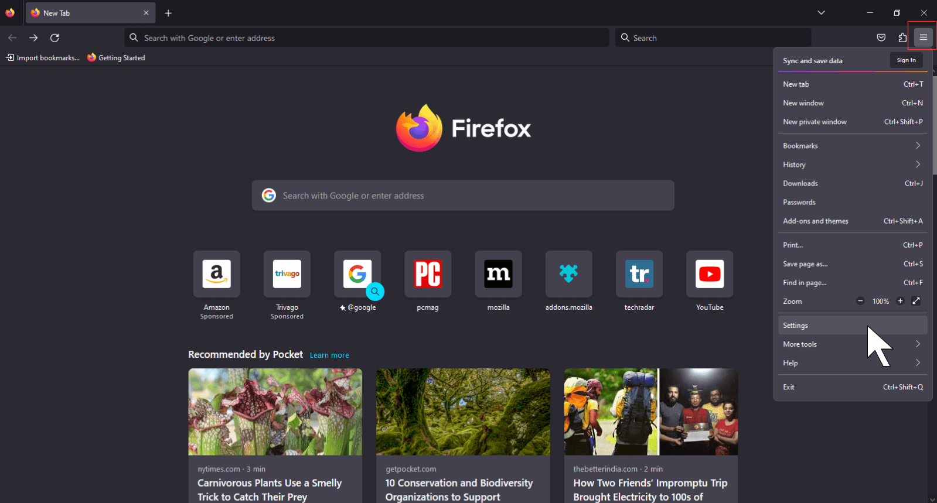The image size is (937, 503).
Task: Click the address bar input field
Action: coord(367,37)
